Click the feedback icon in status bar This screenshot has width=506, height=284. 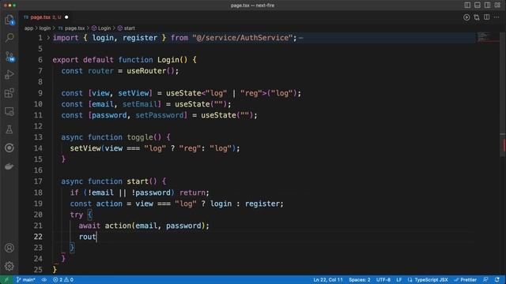485,279
